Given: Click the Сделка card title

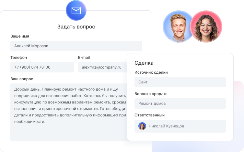Looking at the screenshot, I should pos(144,63).
